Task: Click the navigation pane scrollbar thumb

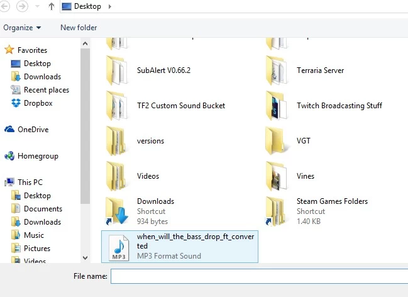Action: pos(85,126)
